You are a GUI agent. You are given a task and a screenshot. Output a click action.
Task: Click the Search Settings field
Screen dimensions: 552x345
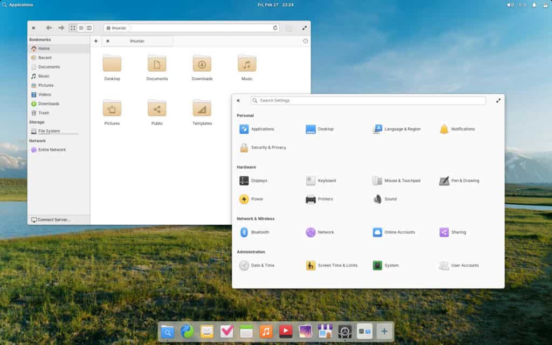(368, 100)
